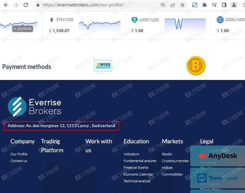Open the zoom magnifier icon in address bar

(163, 5)
